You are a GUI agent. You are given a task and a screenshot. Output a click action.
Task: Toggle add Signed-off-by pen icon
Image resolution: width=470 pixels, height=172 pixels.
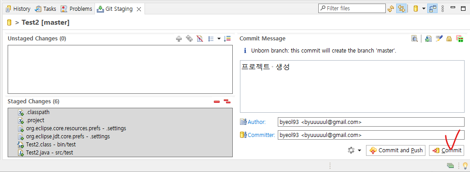439,38
